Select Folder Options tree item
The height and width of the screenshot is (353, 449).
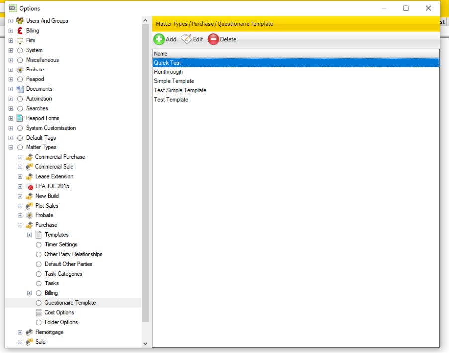pyautogui.click(x=61, y=322)
